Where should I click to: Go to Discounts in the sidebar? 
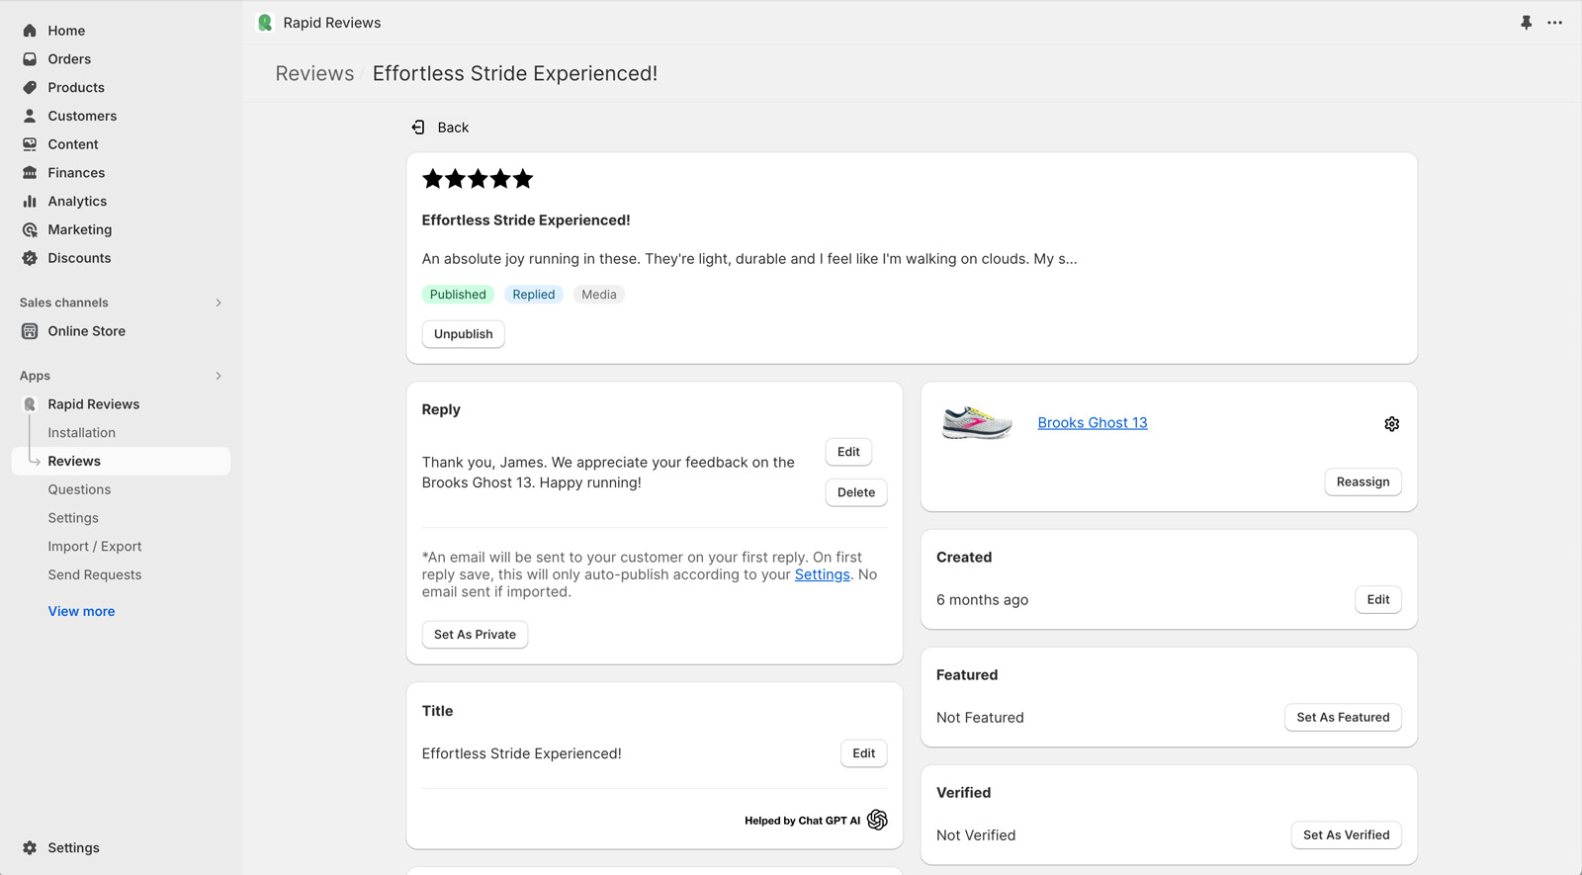click(x=79, y=258)
